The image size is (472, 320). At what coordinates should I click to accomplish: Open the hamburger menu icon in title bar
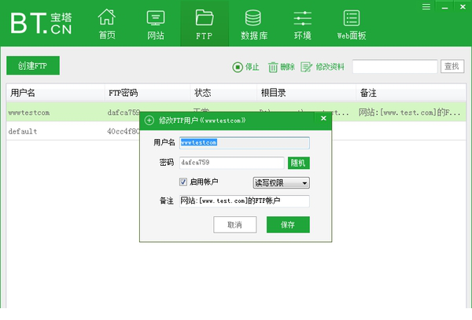(x=426, y=6)
